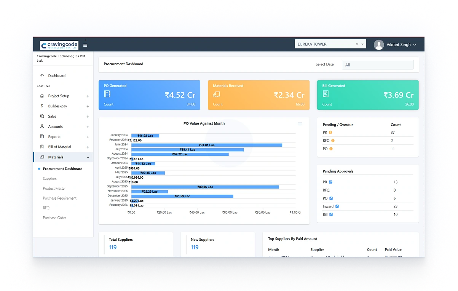
Task: Open the EUREKA TOWER project dropdown arrow
Action: (362, 44)
